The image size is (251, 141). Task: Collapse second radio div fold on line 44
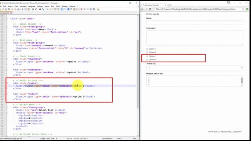click(7, 94)
